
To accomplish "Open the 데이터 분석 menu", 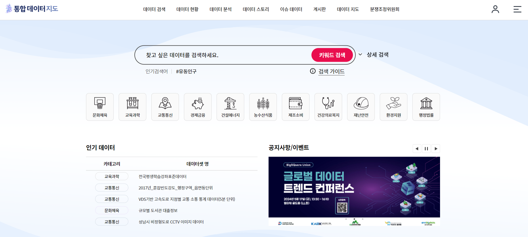I will 221,9.
